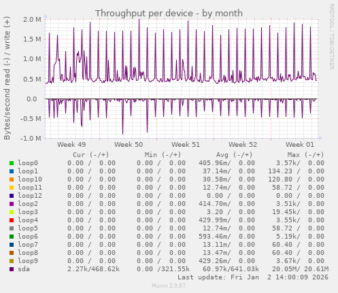The image size is (338, 293).
Task: Click the Min (-/+) column header
Action: (x=163, y=155)
